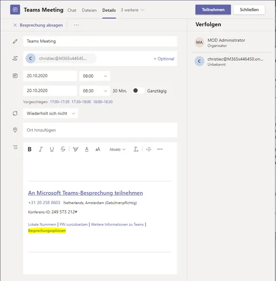Click the MA avatar of MOD Administrator
The height and width of the screenshot is (281, 276).
tap(199, 42)
